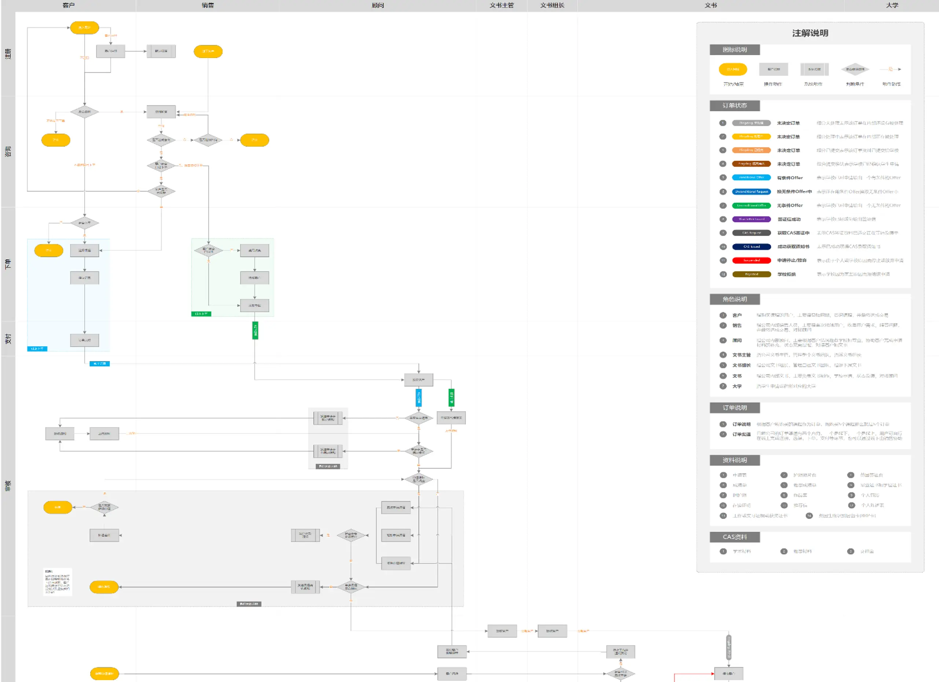Select the 顾问 swimlane column header
This screenshot has width=939, height=682.
[x=378, y=6]
